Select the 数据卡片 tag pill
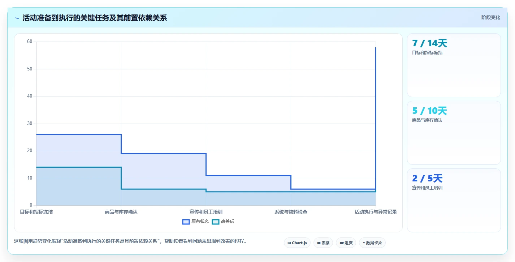 tap(372, 243)
